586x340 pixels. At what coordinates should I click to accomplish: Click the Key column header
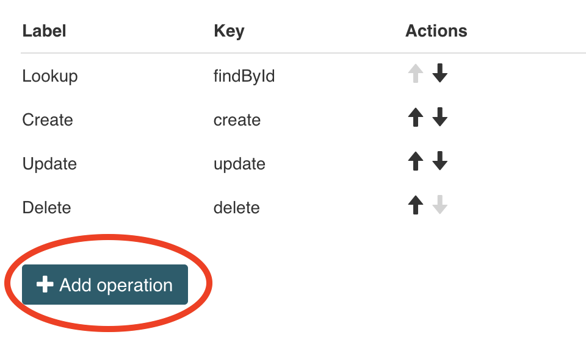(x=229, y=31)
